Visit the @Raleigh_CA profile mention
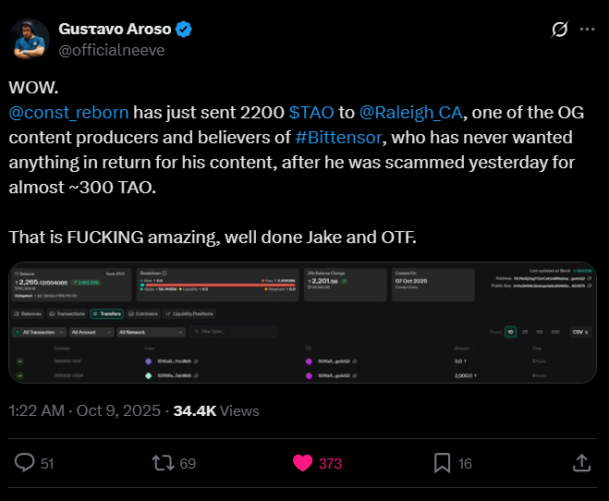 pos(411,114)
